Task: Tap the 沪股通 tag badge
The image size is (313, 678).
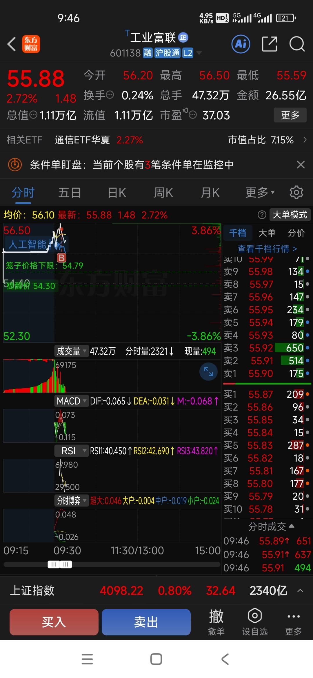Action: pyautogui.click(x=168, y=53)
